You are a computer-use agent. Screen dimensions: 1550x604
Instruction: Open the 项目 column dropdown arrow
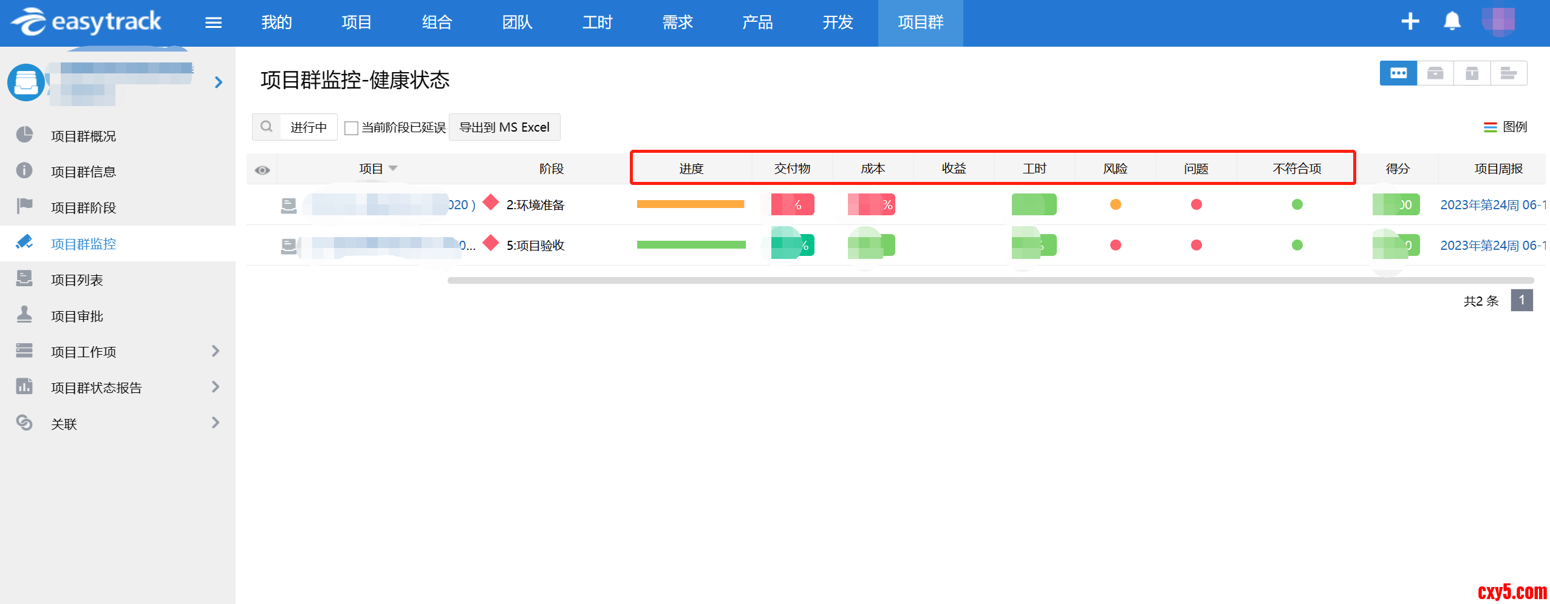click(x=393, y=168)
